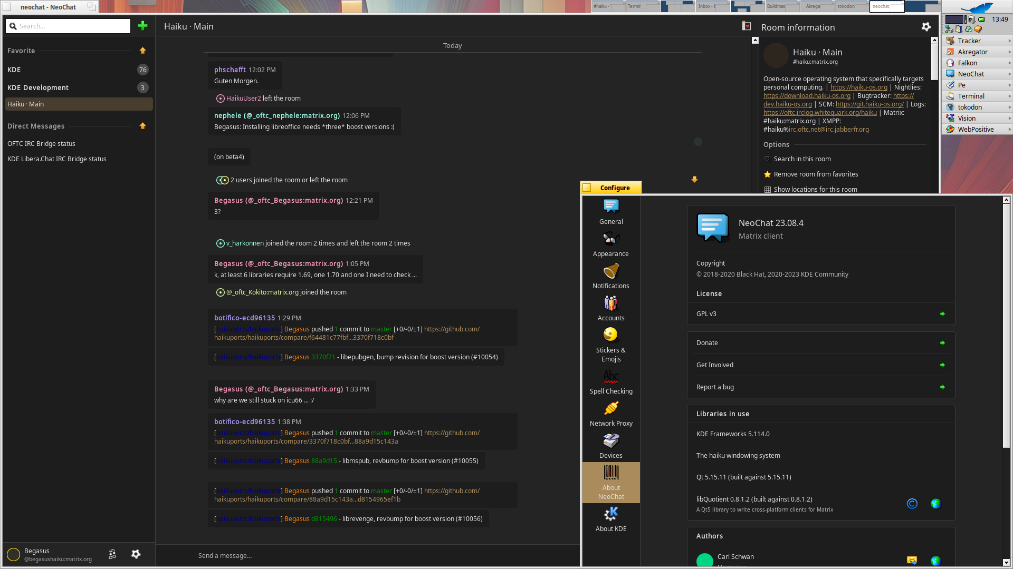Viewport: 1013px width, 569px height.
Task: Email Carl Schwan via envelope icon
Action: [x=912, y=561]
